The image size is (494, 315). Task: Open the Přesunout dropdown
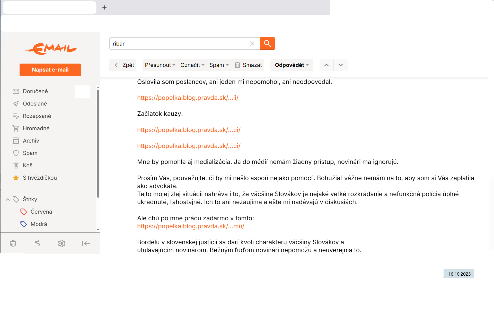tap(160, 65)
